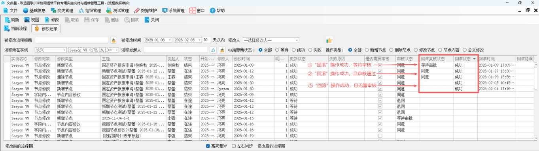Toggle the 高亮差异 checkbox
Screen dimensions: 539x151
click(x=208, y=146)
